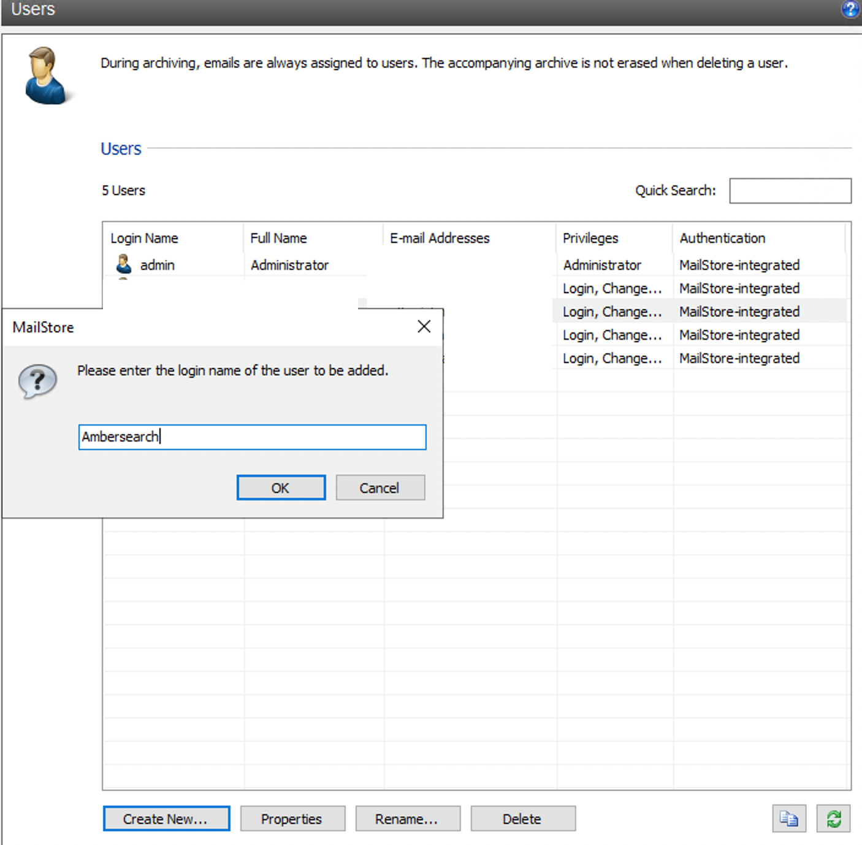This screenshot has width=862, height=845.
Task: Cancel the add user dialog
Action: 380,487
